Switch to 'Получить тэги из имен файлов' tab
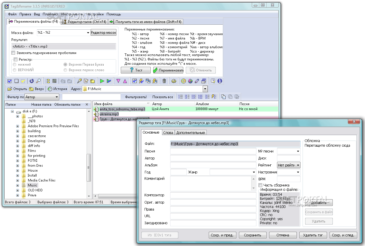 (146, 22)
